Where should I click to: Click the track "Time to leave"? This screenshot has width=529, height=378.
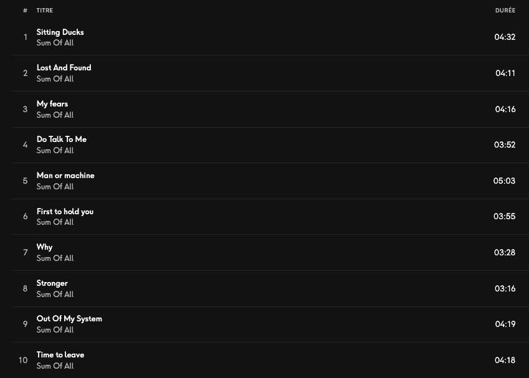[x=60, y=355]
